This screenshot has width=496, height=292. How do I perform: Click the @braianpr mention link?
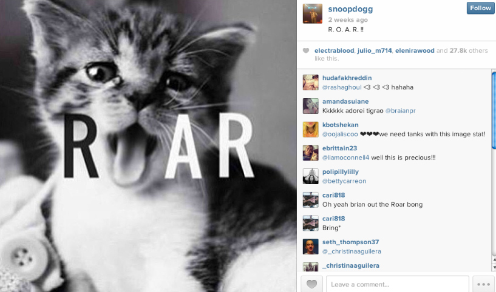click(401, 111)
